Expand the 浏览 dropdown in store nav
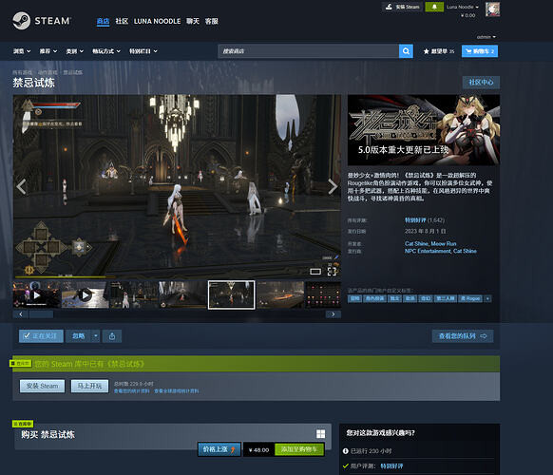The height and width of the screenshot is (475, 553). (x=22, y=51)
